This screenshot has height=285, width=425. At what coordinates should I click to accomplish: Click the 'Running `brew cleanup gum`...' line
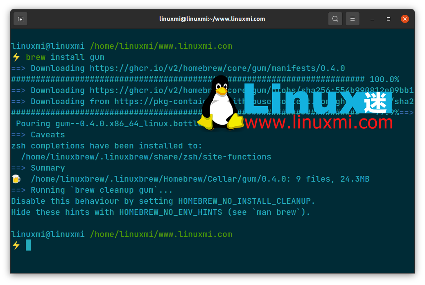pyautogui.click(x=92, y=190)
